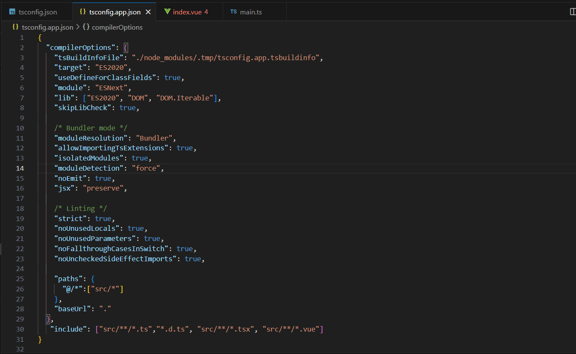This screenshot has height=354, width=576.
Task: Click line number 14 in the gutter
Action: 20,168
